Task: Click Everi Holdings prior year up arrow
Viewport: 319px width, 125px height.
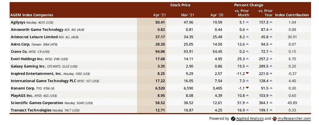Action: pos(271,59)
